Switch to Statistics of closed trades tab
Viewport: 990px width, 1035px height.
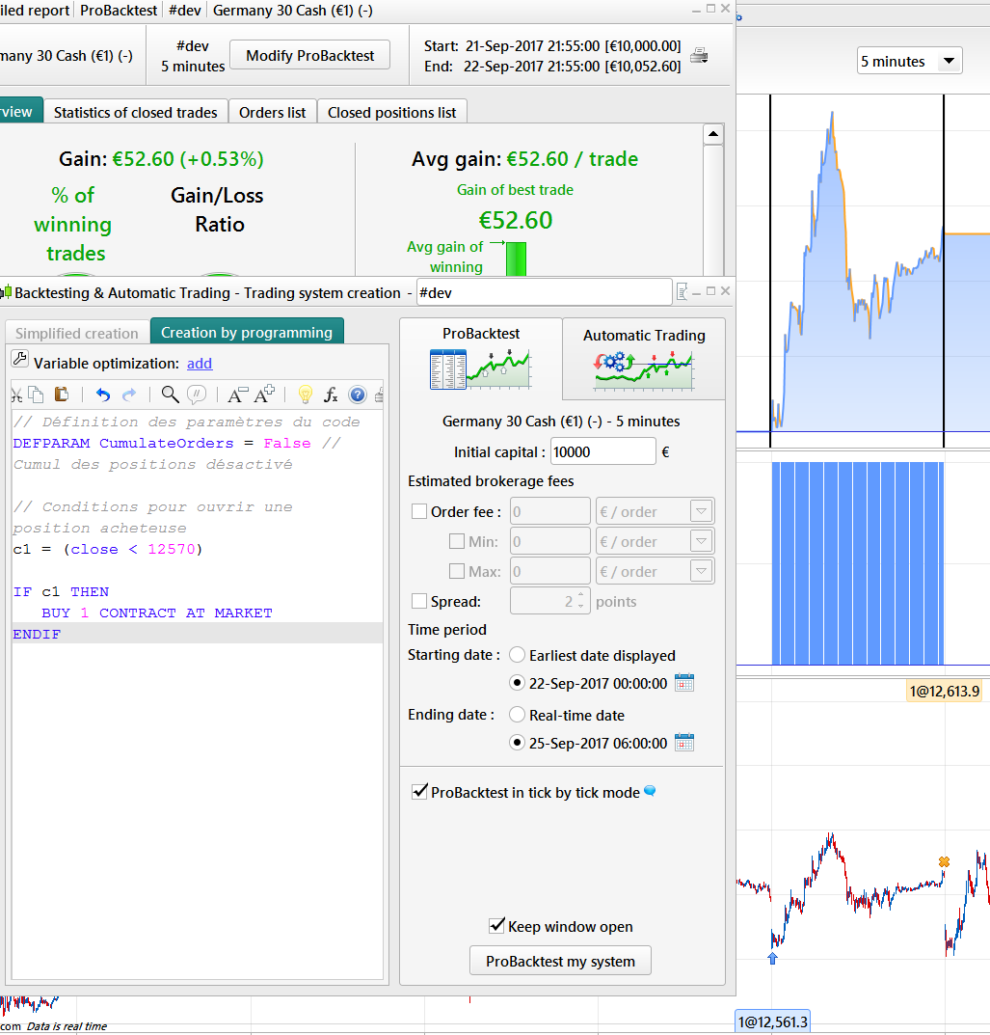tap(135, 112)
